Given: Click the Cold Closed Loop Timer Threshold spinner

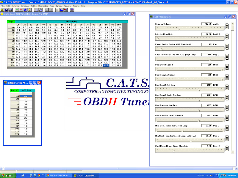Looking at the screenshot, I should (227, 148).
